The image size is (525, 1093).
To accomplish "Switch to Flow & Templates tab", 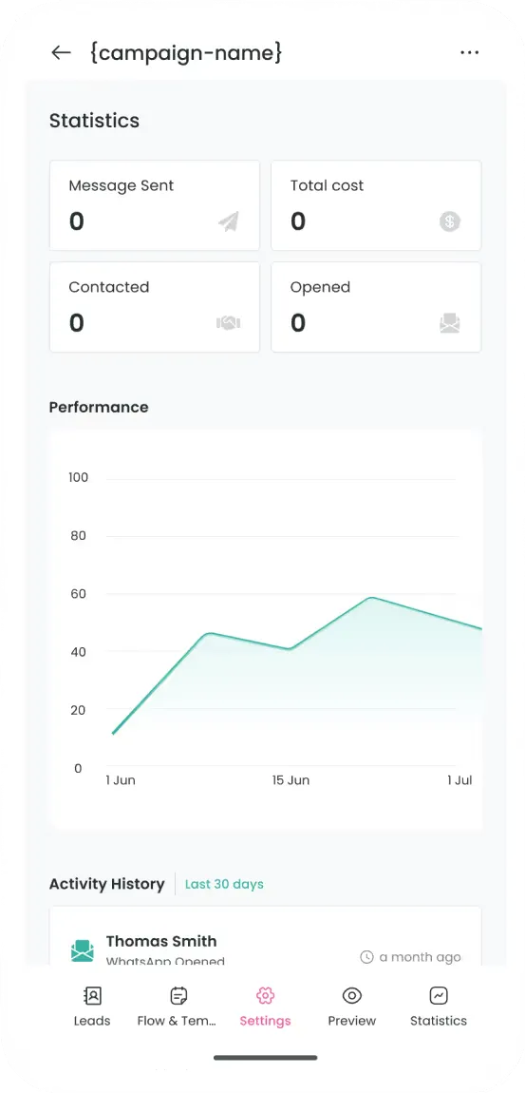I will pos(177,1007).
